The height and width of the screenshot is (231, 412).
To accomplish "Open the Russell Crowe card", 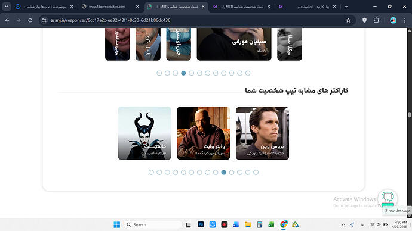I will [148, 44].
